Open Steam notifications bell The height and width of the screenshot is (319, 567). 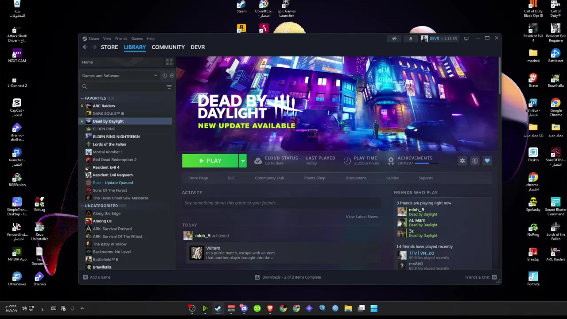[411, 39]
